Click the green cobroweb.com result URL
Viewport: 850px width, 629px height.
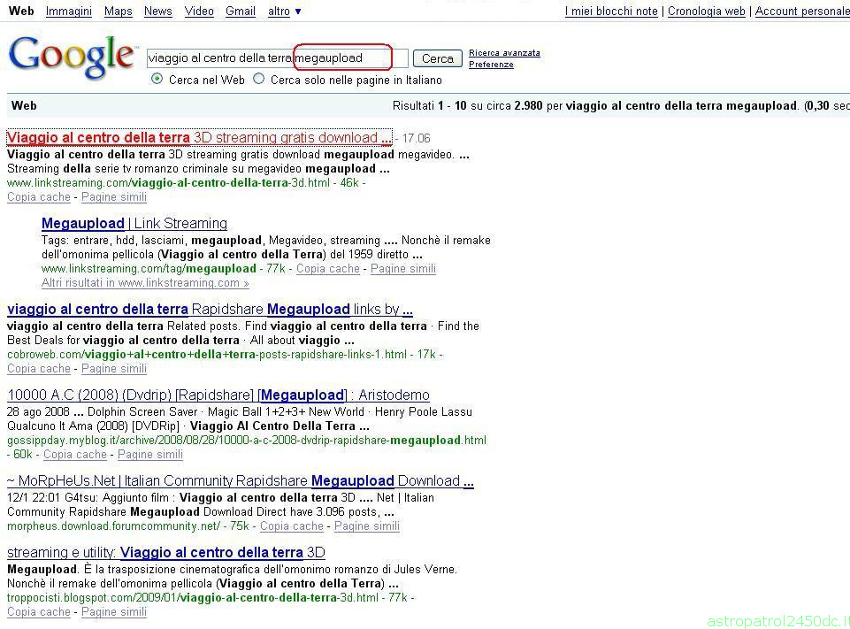(x=207, y=355)
